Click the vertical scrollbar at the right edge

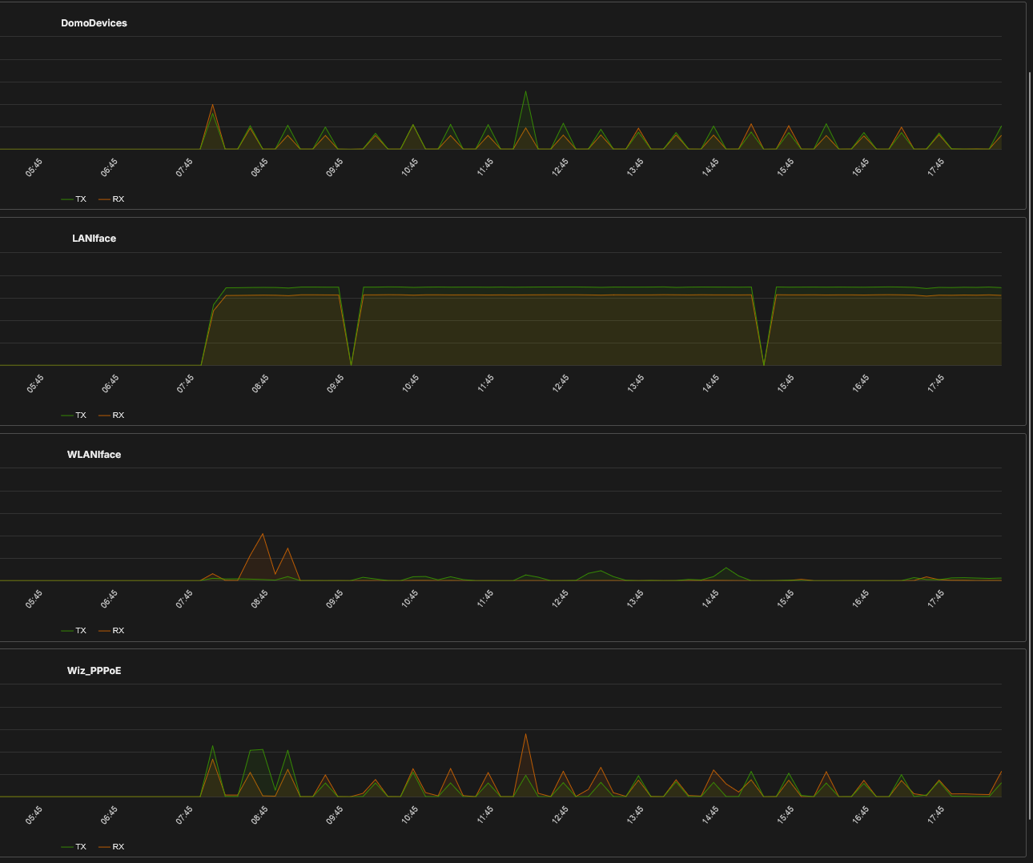coord(1030,445)
